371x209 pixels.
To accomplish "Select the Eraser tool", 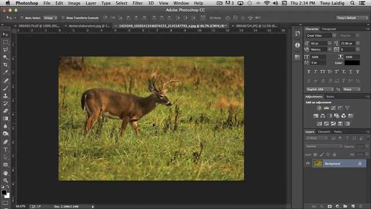I will pos(5,111).
